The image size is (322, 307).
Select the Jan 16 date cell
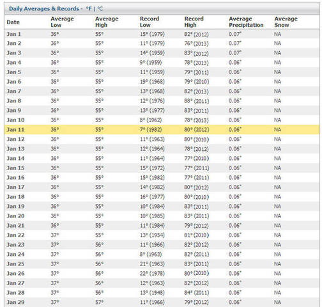(15, 178)
